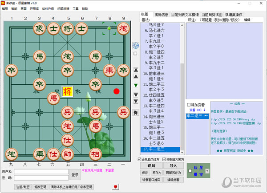Select the black 炮 piece
267x193 pixels.
[68, 56]
